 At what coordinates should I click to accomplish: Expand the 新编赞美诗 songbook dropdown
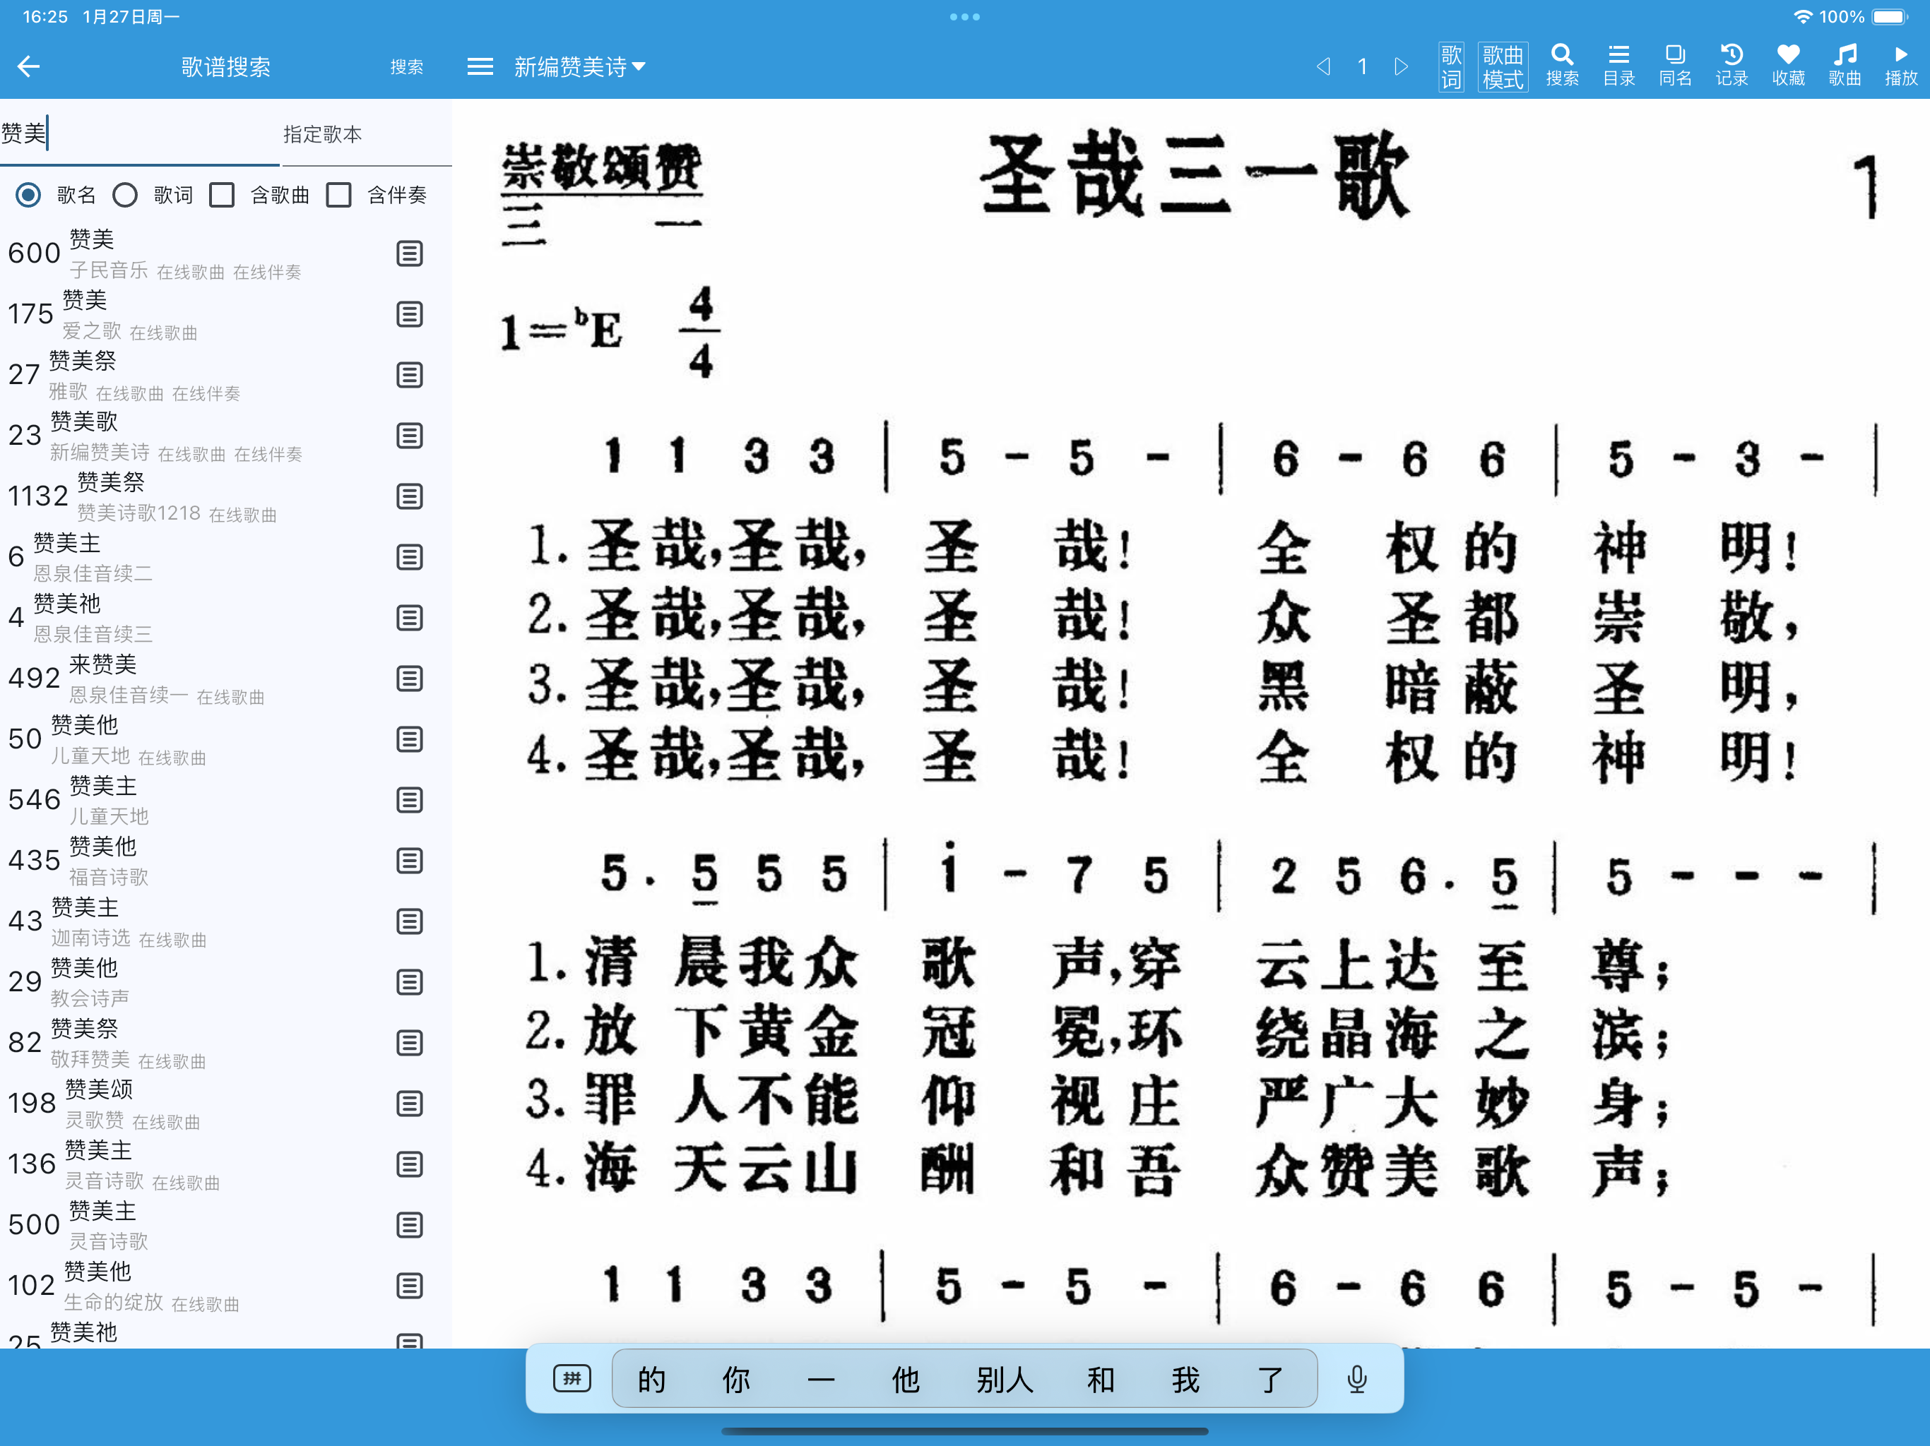coord(579,66)
